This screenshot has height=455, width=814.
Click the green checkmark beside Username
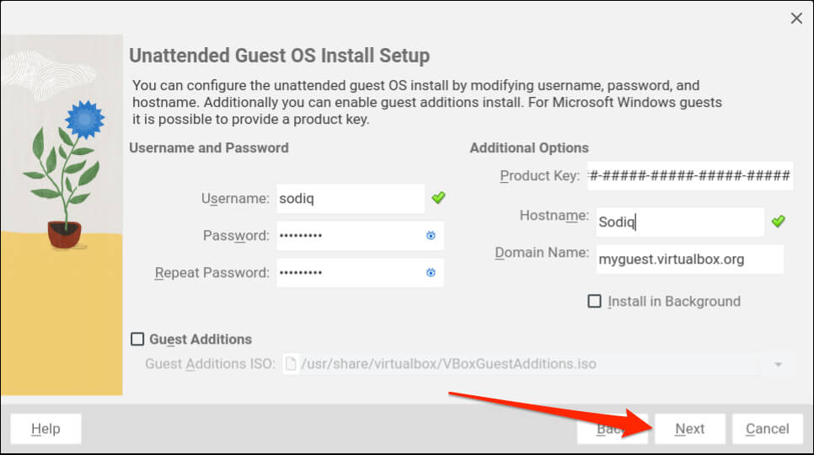[x=438, y=198]
